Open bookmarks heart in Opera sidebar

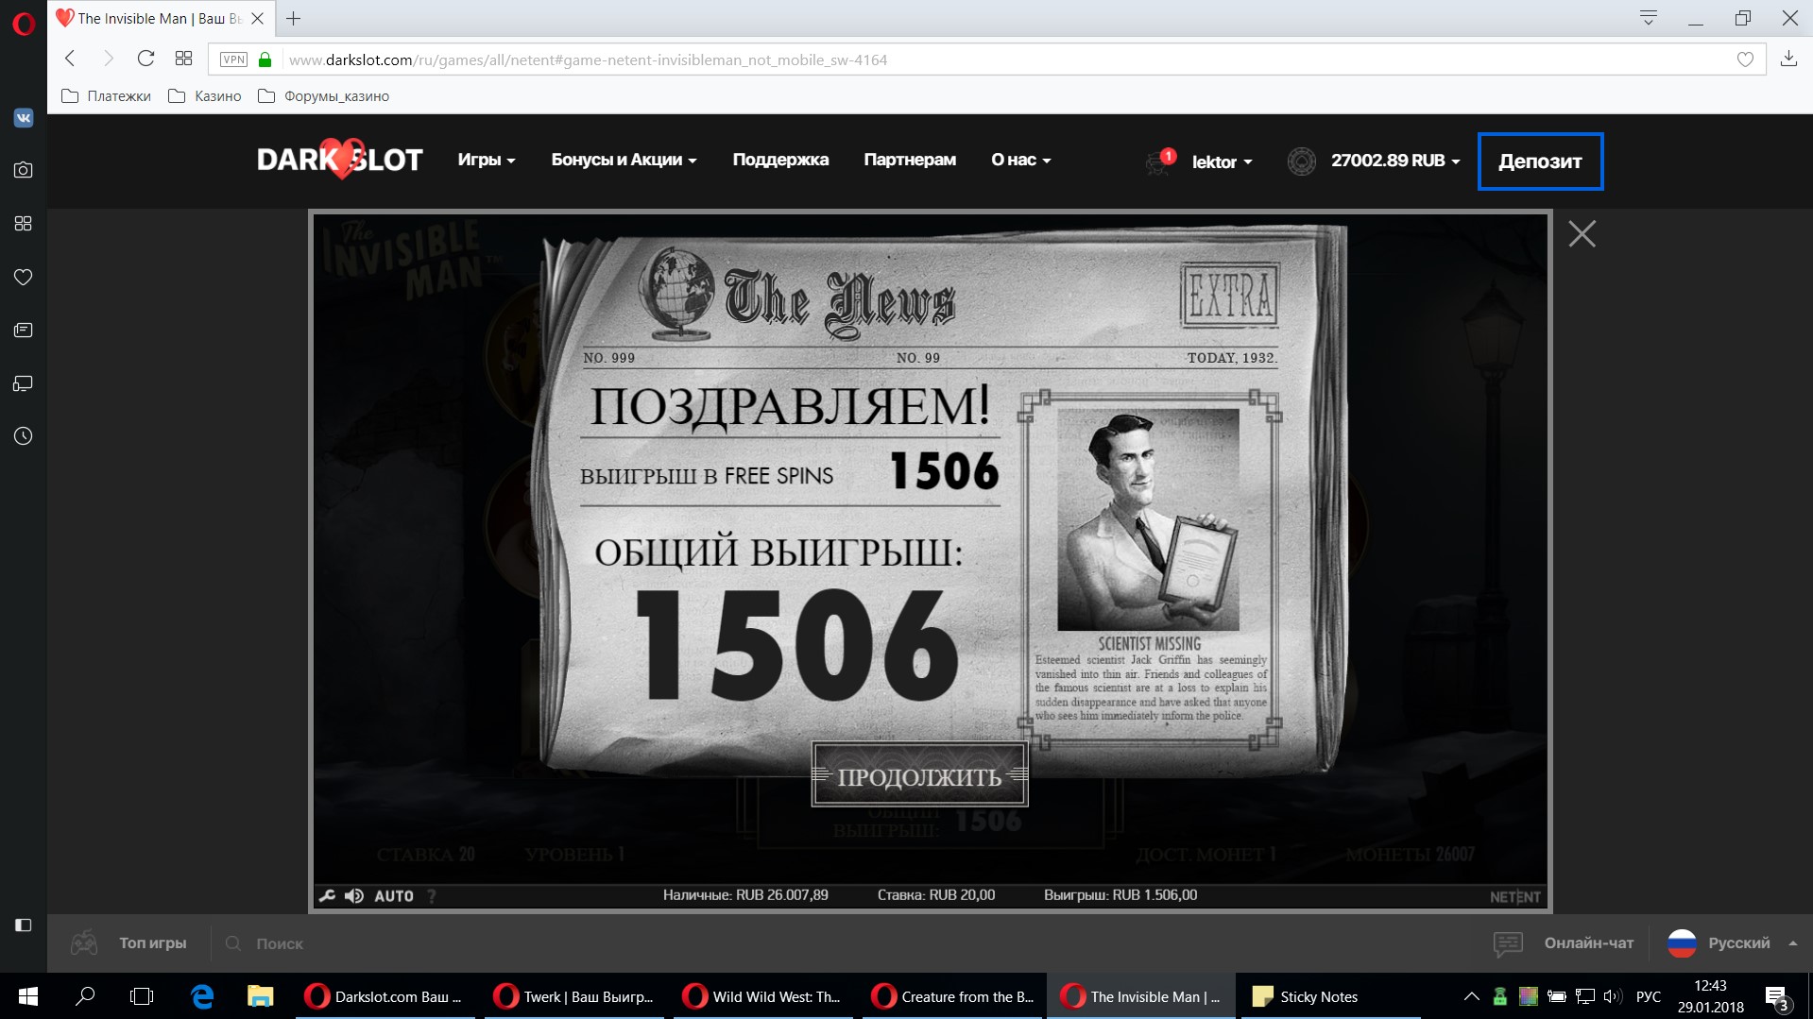tap(23, 277)
